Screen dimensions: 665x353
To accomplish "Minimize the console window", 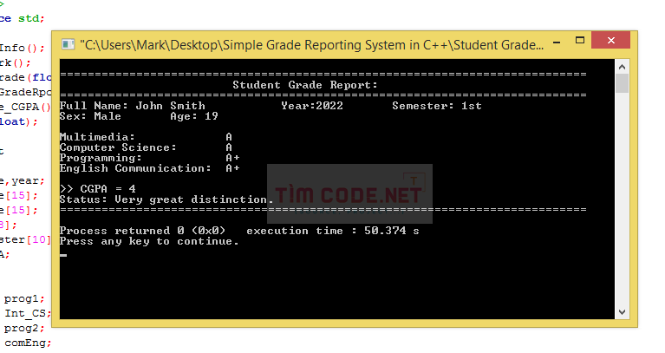I will 557,42.
